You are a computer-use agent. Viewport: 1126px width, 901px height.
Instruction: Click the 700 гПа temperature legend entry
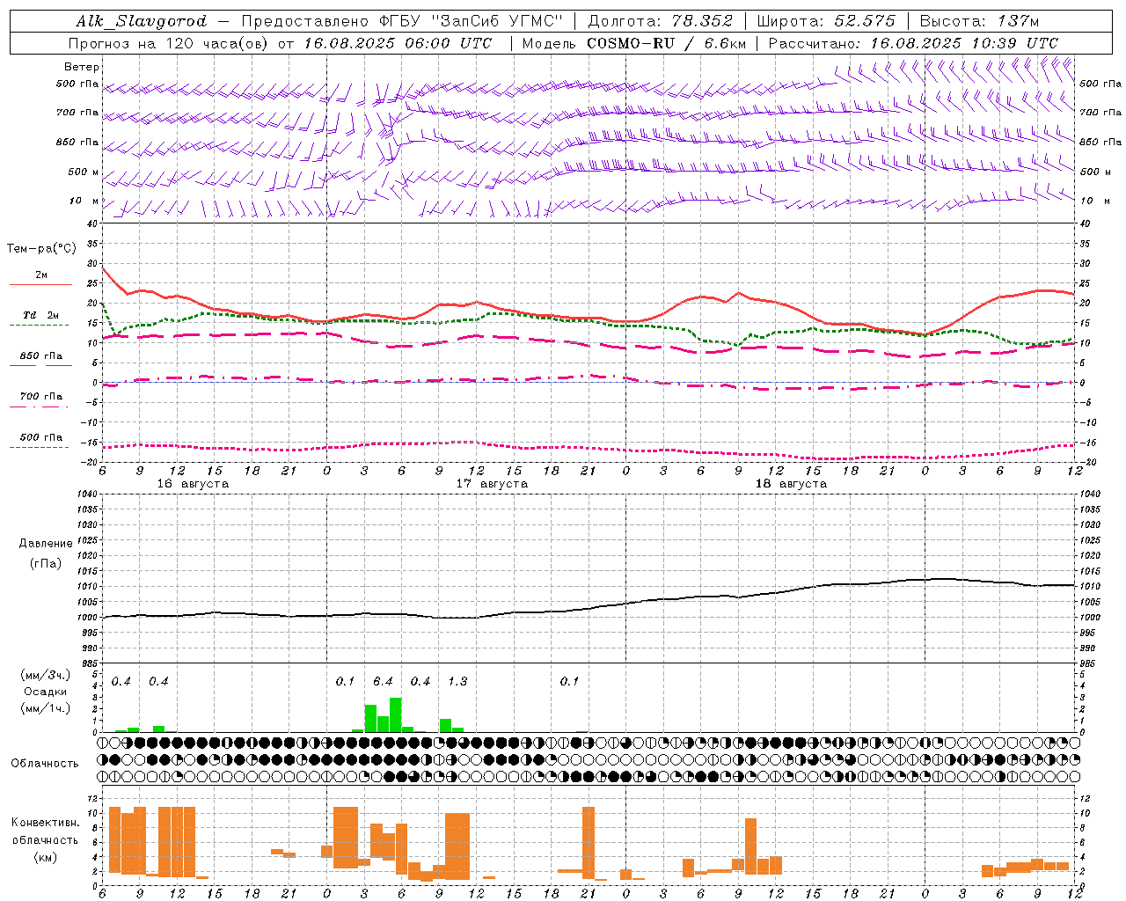(x=41, y=397)
